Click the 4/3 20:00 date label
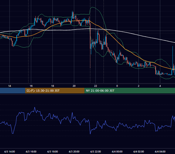This screenshot has width=175, height=154. tap(74, 151)
